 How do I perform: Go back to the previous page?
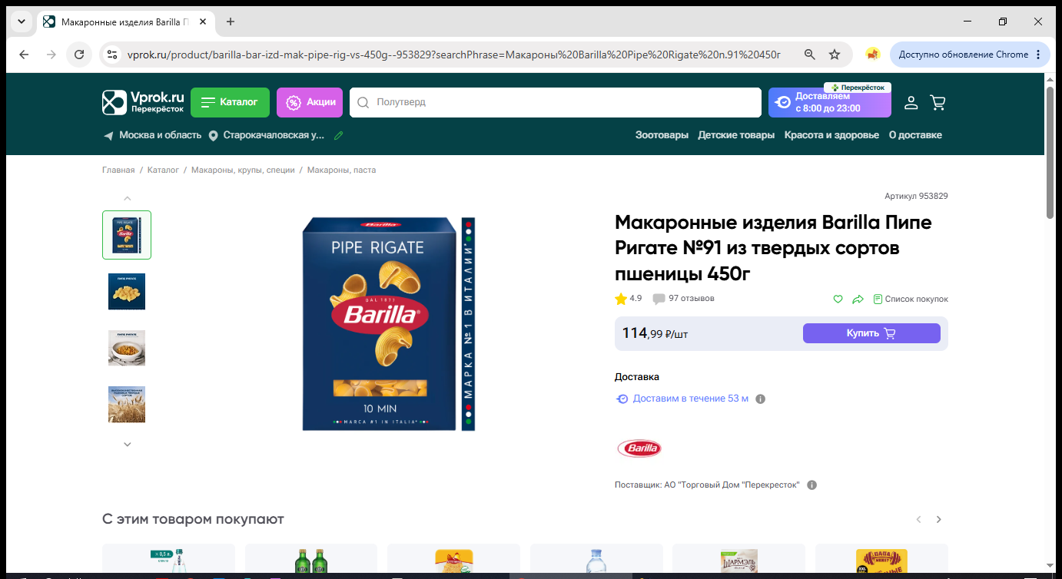point(24,55)
